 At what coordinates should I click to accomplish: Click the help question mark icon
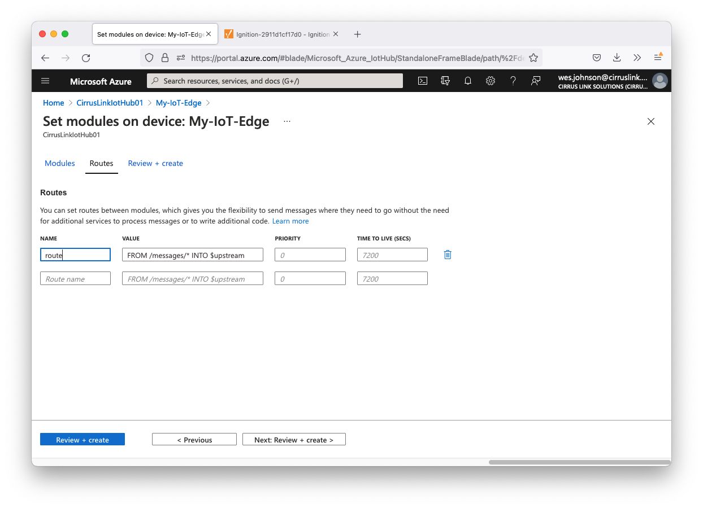coord(513,81)
